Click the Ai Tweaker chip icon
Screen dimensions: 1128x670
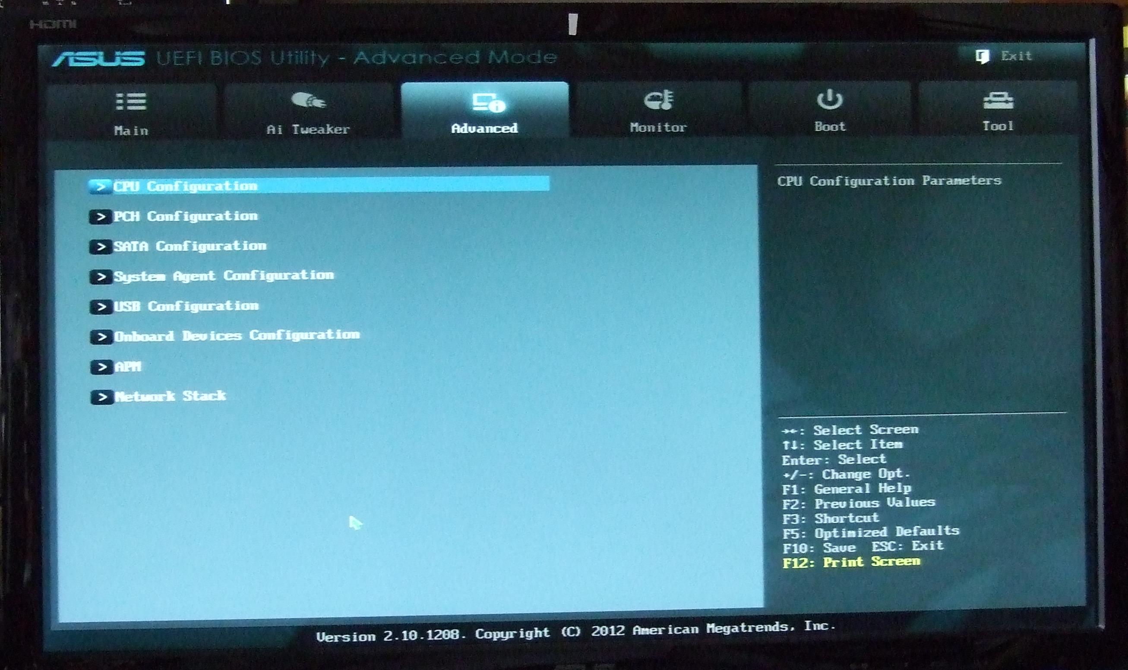click(308, 100)
